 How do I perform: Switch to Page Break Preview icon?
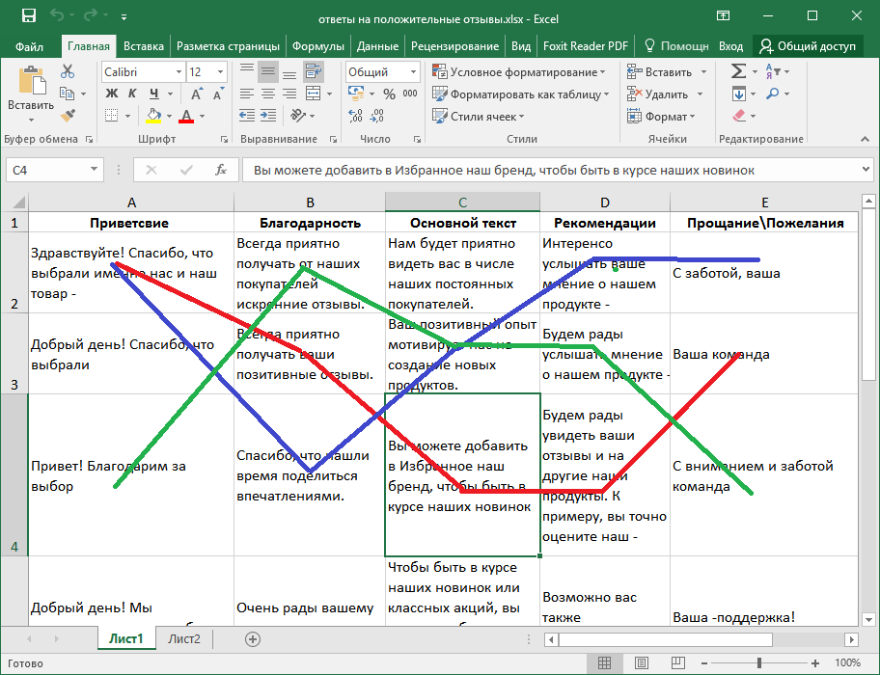click(678, 663)
